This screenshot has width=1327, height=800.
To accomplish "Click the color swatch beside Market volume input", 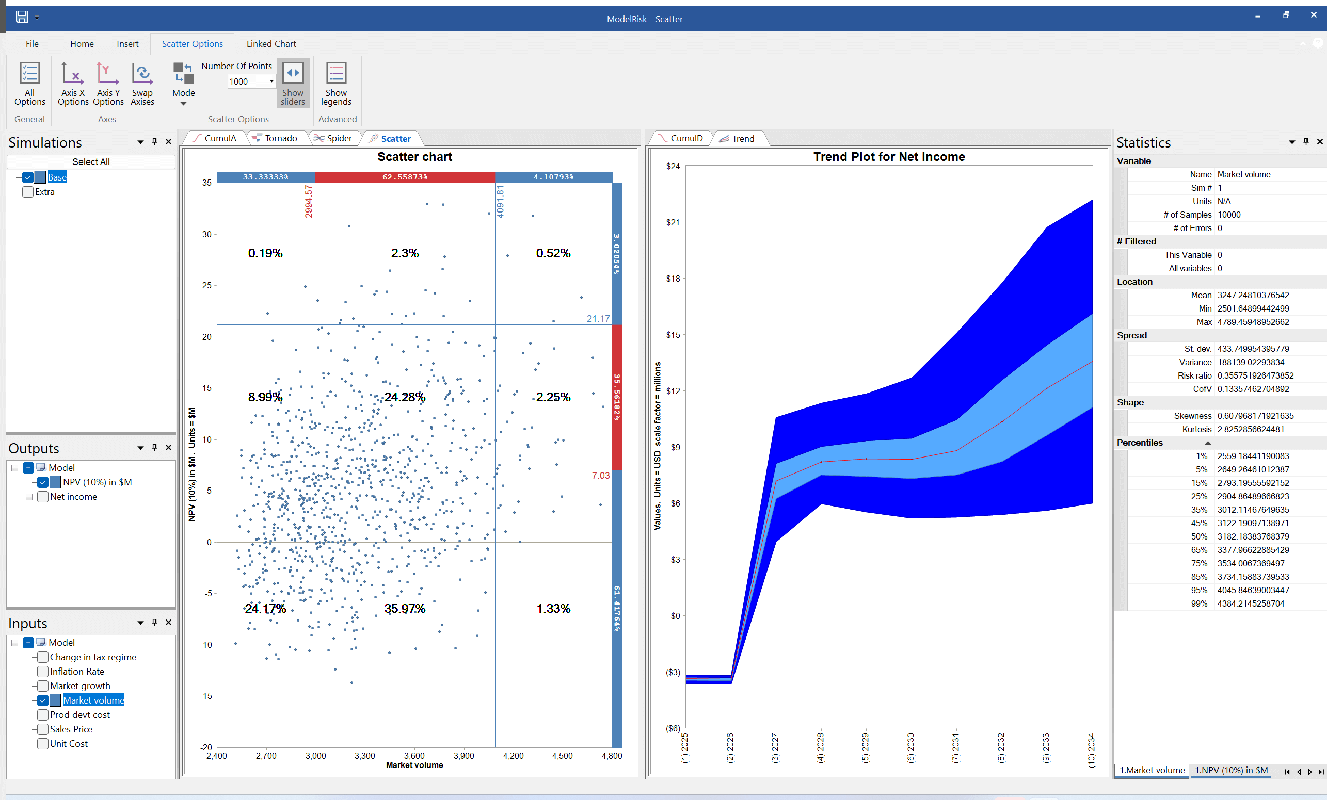I will pos(55,700).
